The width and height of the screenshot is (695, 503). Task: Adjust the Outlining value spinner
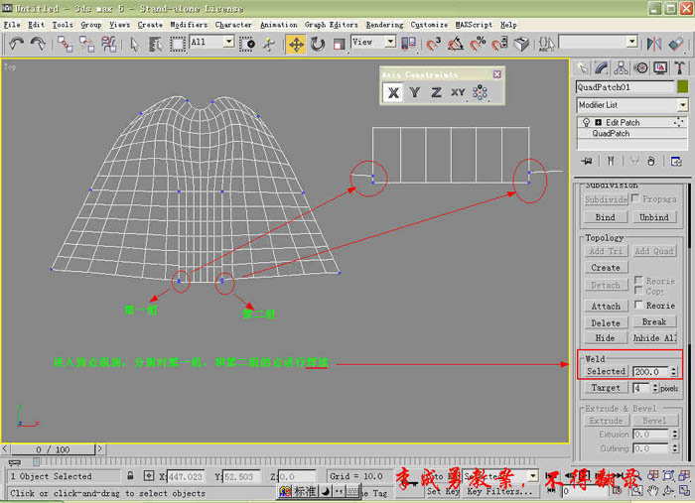tap(675, 448)
